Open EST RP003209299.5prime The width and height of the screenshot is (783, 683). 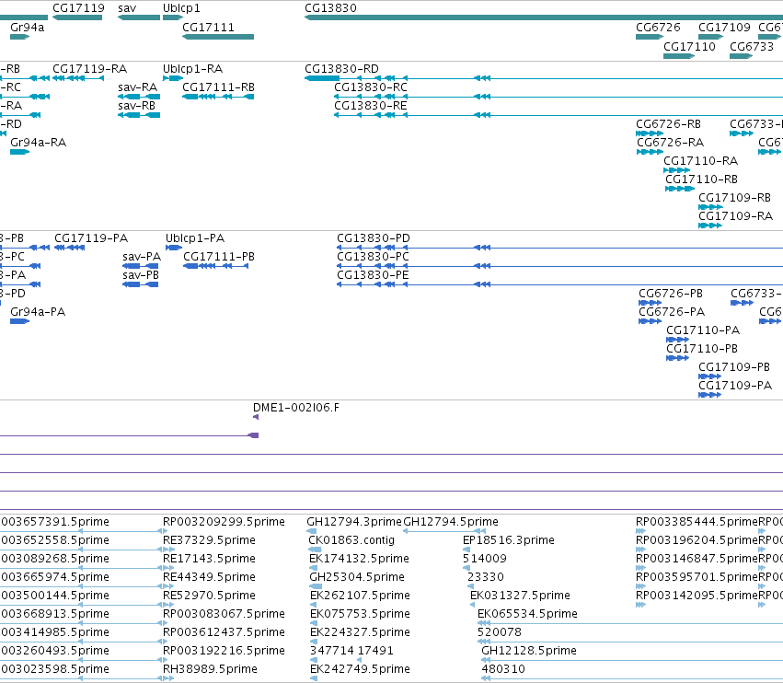click(224, 522)
